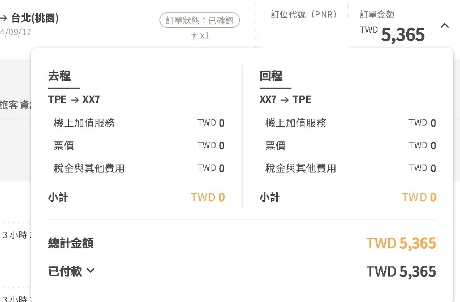The image size is (460, 302).
Task: Click the 訂單金額 TWD 5,365 header amount
Action: click(x=402, y=34)
